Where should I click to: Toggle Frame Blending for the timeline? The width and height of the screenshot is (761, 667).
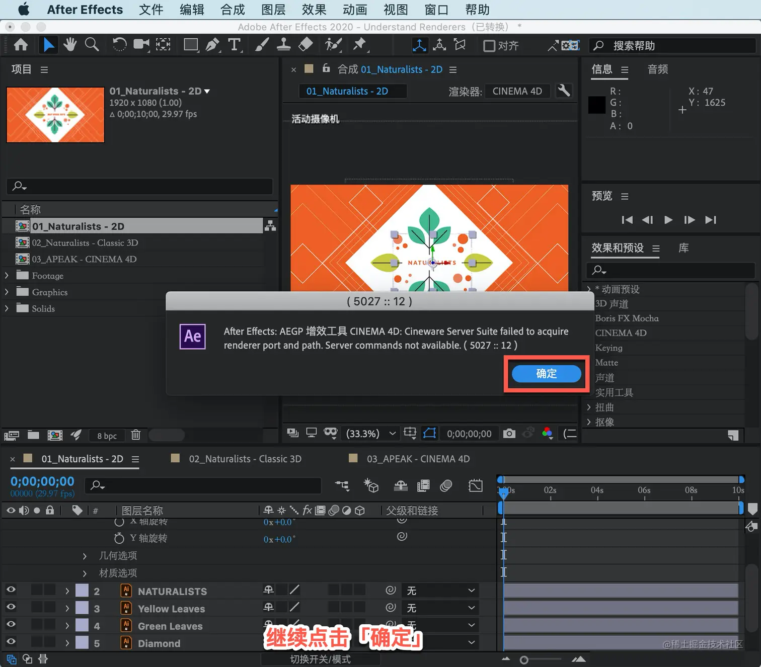(x=423, y=485)
